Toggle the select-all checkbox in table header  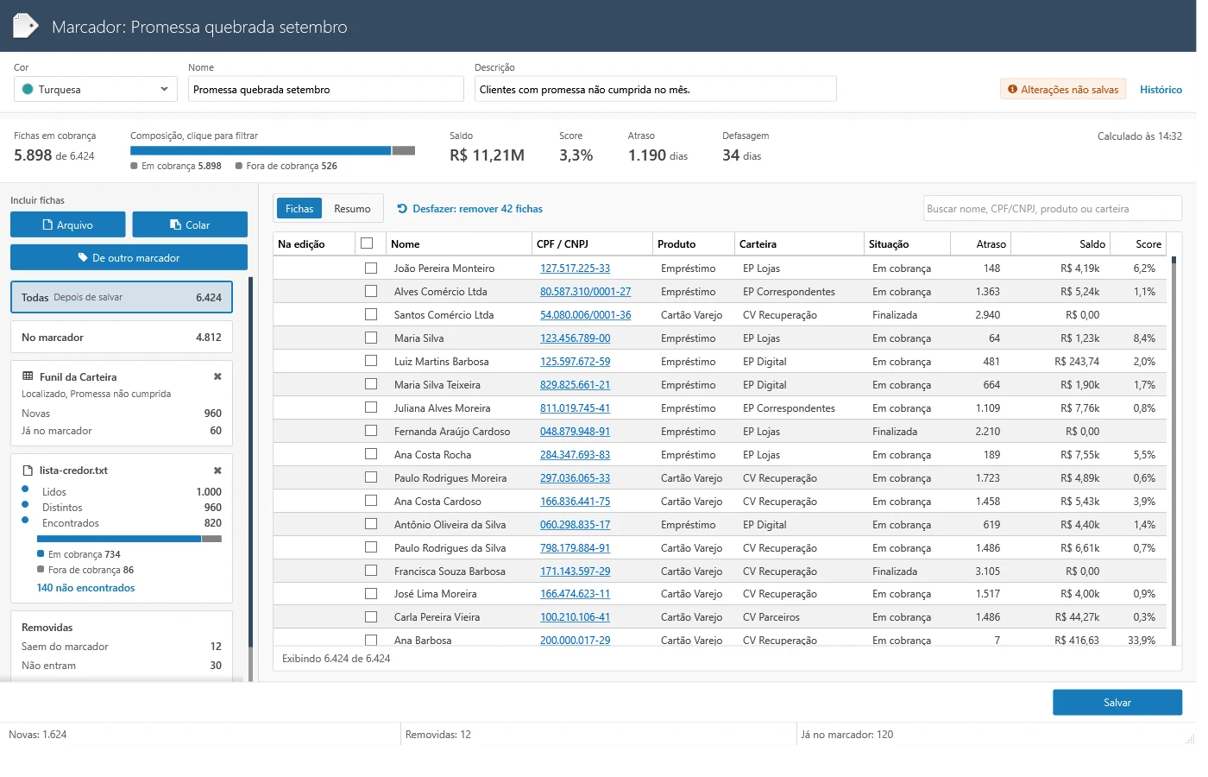[x=367, y=243]
